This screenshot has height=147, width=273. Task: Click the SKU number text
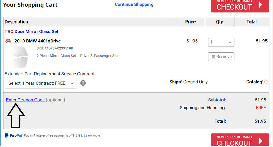click(59, 48)
